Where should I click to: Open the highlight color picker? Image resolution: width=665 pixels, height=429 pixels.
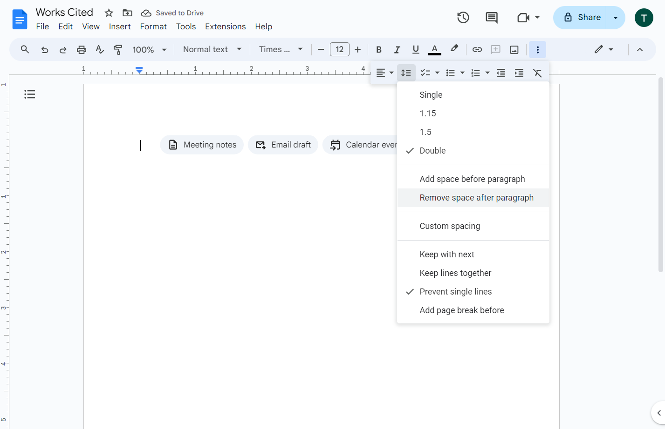click(x=454, y=49)
